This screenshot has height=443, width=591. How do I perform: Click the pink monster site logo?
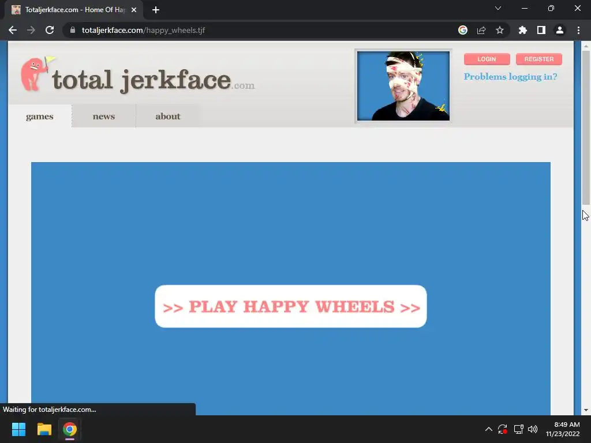coord(36,74)
